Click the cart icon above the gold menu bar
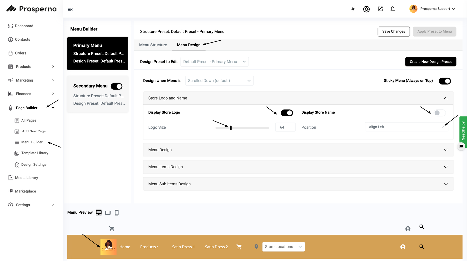467x261 pixels. tap(112, 229)
